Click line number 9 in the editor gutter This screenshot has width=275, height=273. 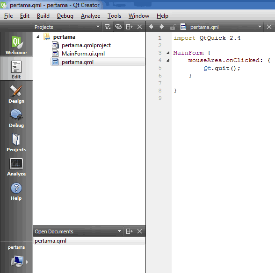[160, 98]
